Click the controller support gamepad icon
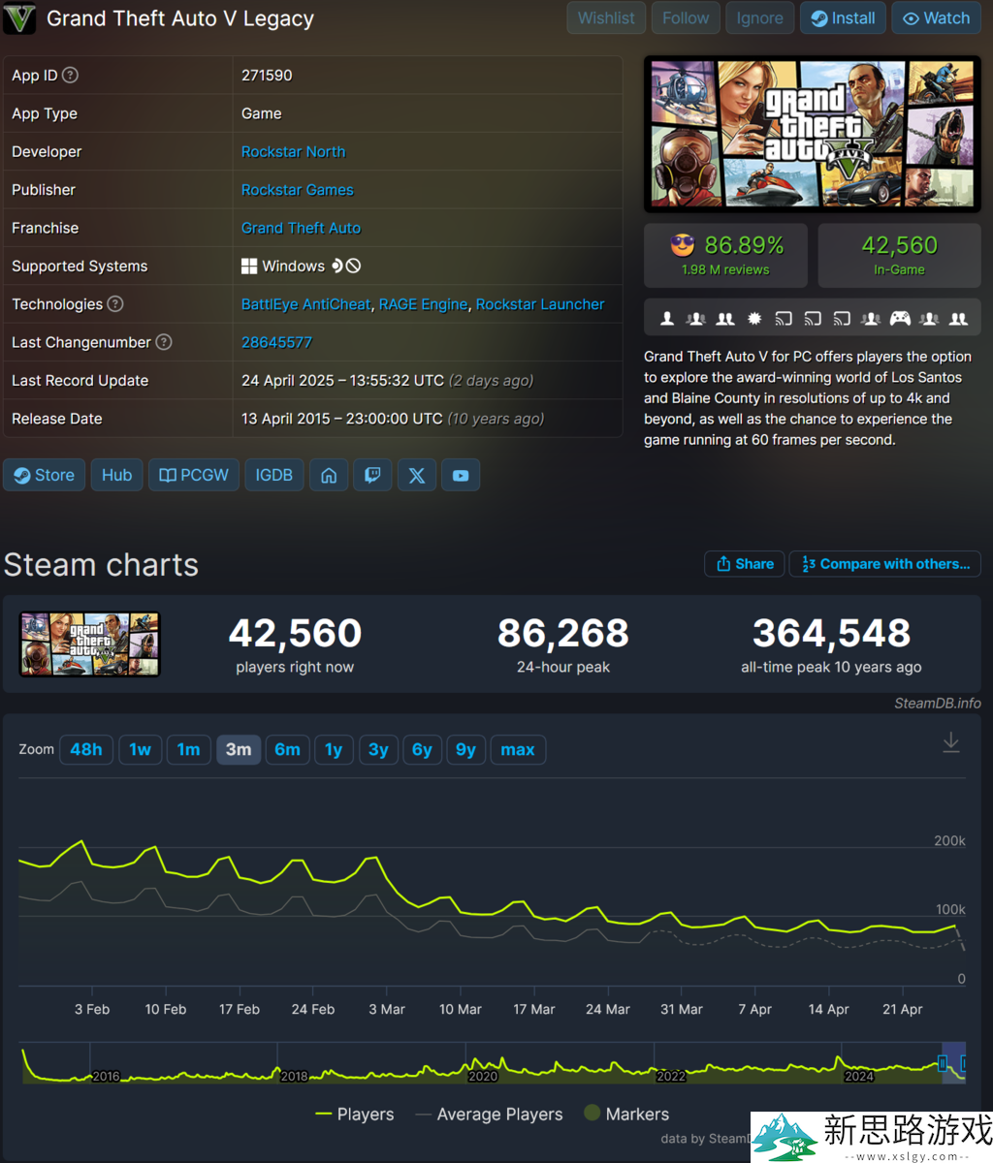This screenshot has height=1163, width=993. pyautogui.click(x=900, y=318)
